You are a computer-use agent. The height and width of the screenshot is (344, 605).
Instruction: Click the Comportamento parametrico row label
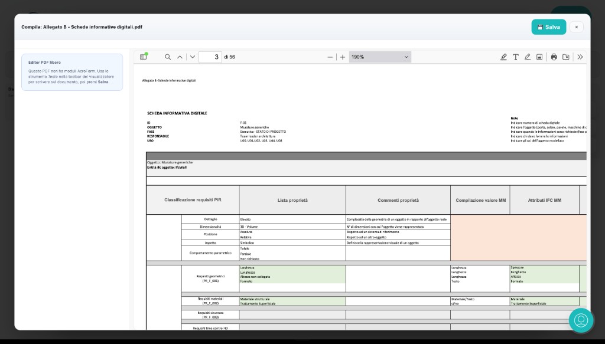coord(210,253)
